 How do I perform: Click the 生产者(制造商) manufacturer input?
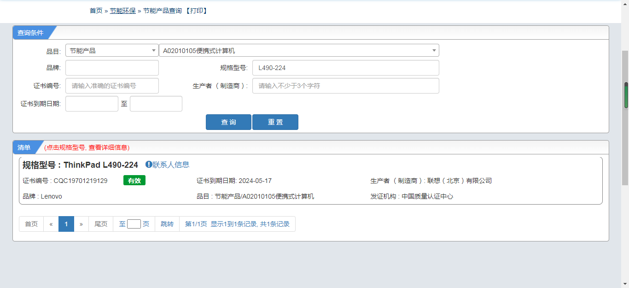tap(345, 86)
